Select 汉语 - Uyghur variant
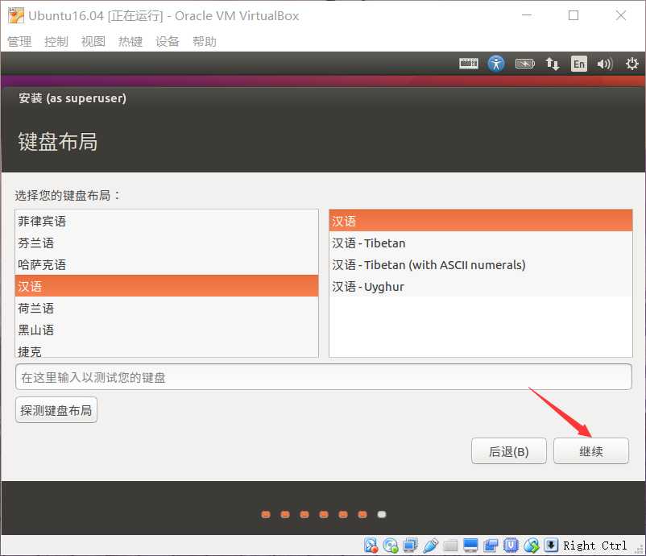The image size is (646, 556). [x=480, y=286]
